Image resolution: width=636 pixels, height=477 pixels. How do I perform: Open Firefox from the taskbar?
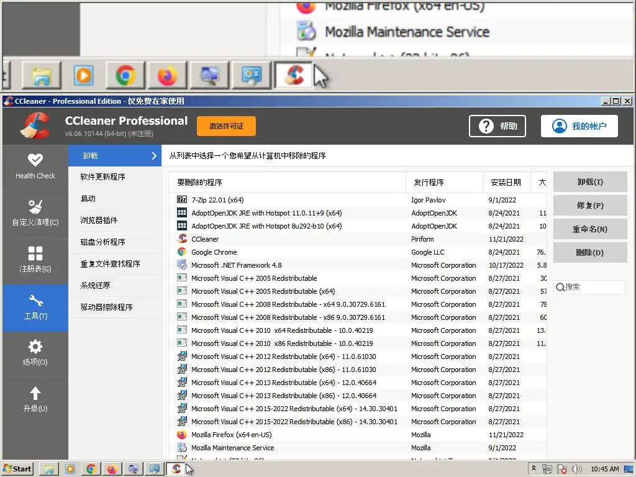pyautogui.click(x=112, y=469)
